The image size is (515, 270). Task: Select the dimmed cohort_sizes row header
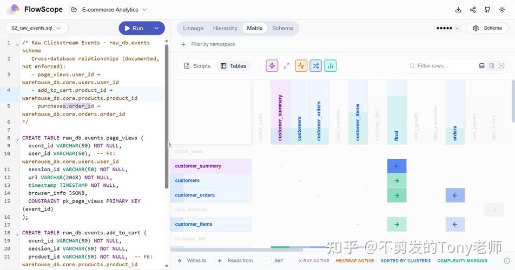tap(211, 151)
